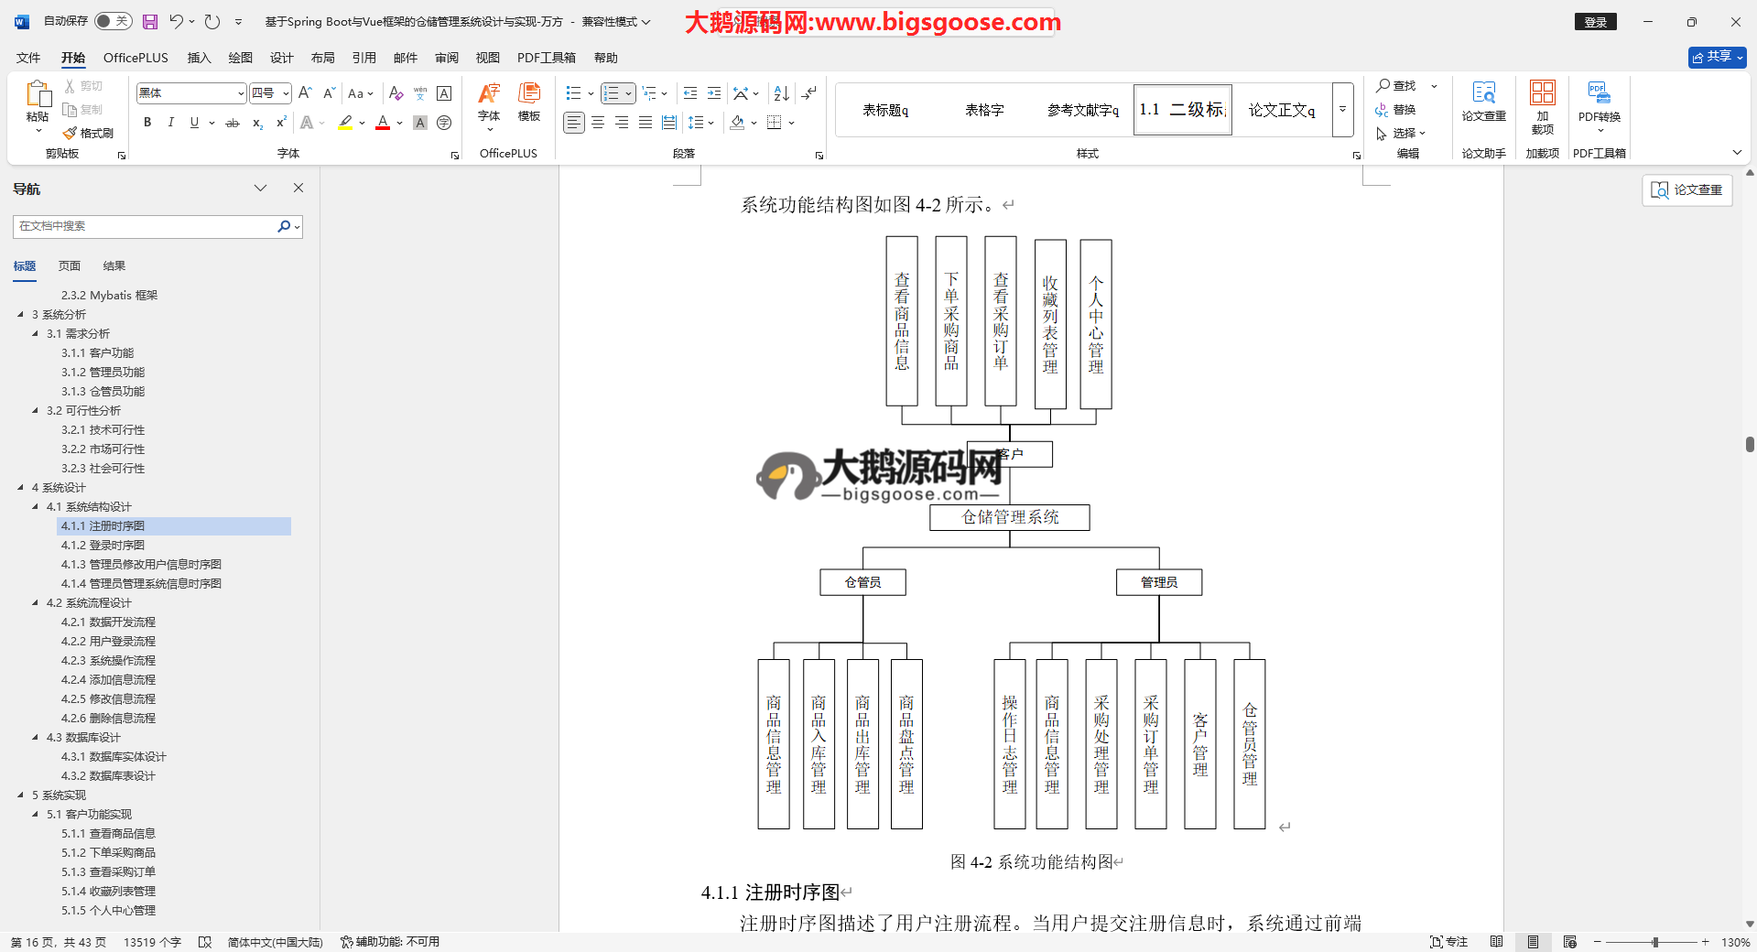Click the Format Painter (格式刷) icon
The height and width of the screenshot is (952, 1757).
70,134
